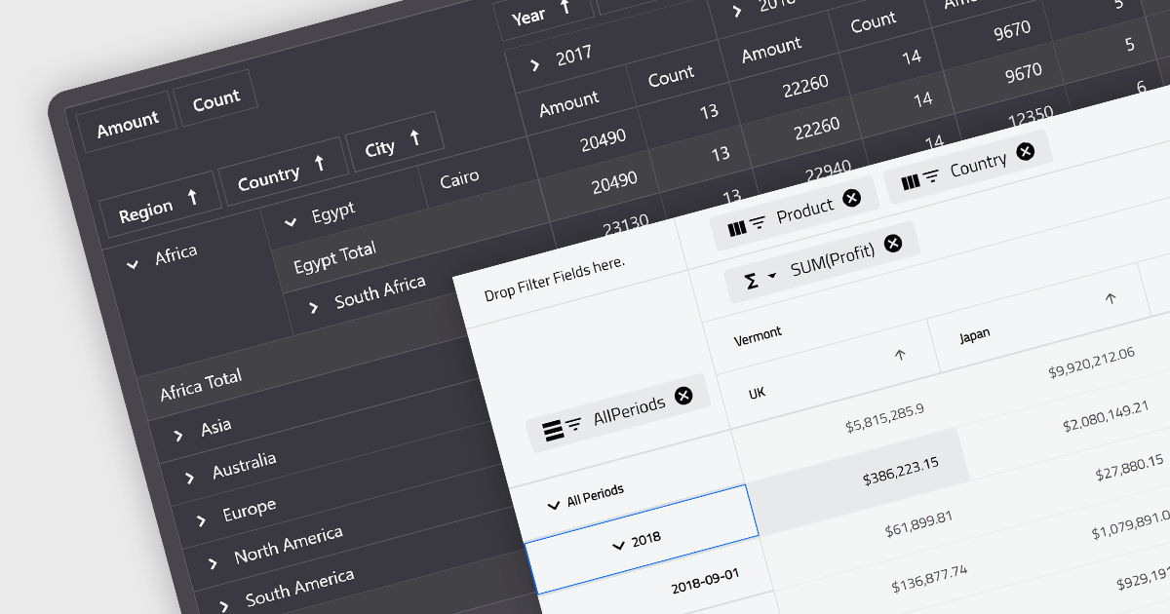Expand the 2017 year column

(535, 65)
